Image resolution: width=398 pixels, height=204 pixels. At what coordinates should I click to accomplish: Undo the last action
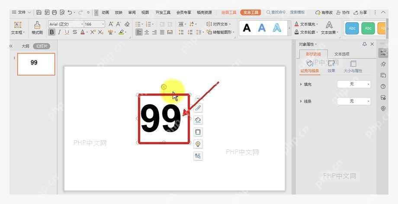tap(70, 12)
